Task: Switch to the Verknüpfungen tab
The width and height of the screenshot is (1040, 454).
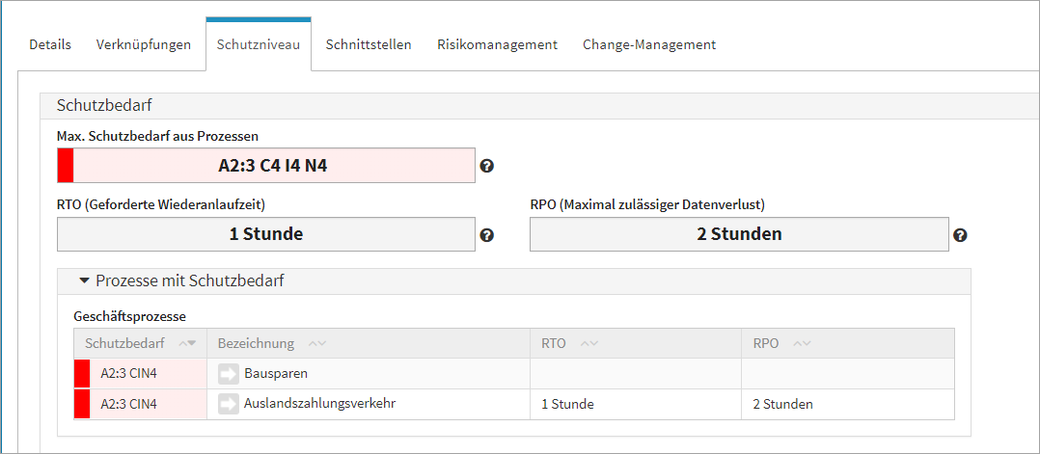Action: tap(144, 44)
